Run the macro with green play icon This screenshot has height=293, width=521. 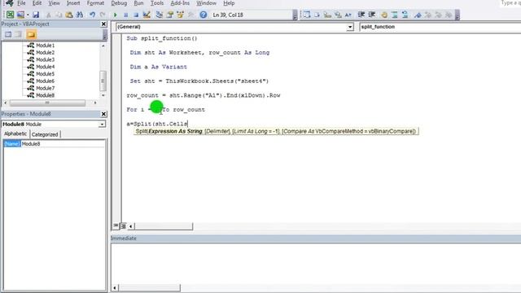tap(115, 15)
